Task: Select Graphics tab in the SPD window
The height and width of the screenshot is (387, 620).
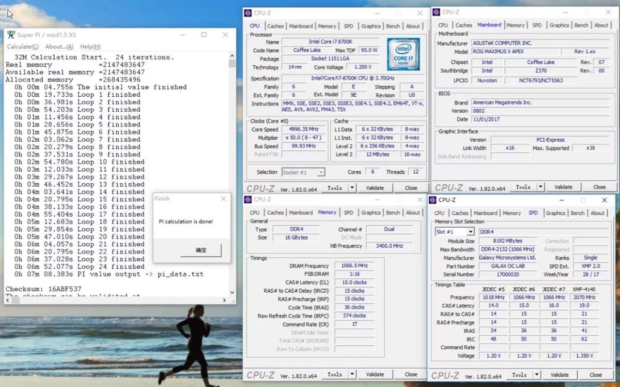Action: click(556, 213)
